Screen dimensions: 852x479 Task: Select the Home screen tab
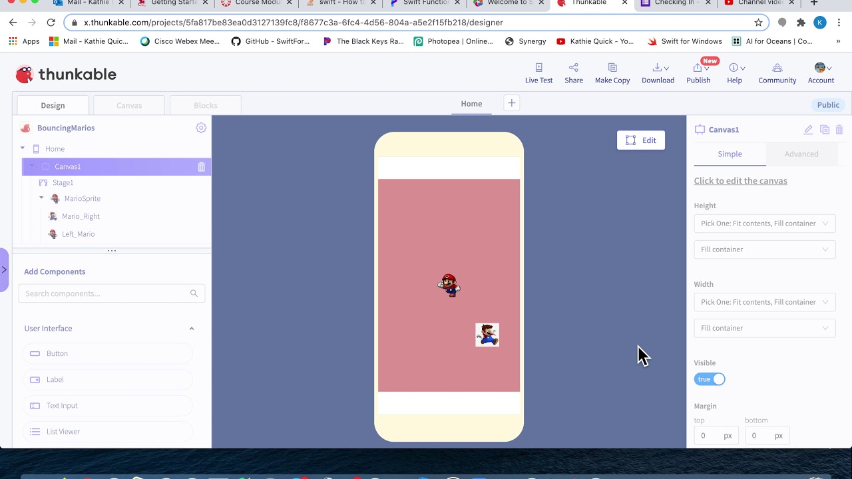tap(471, 104)
